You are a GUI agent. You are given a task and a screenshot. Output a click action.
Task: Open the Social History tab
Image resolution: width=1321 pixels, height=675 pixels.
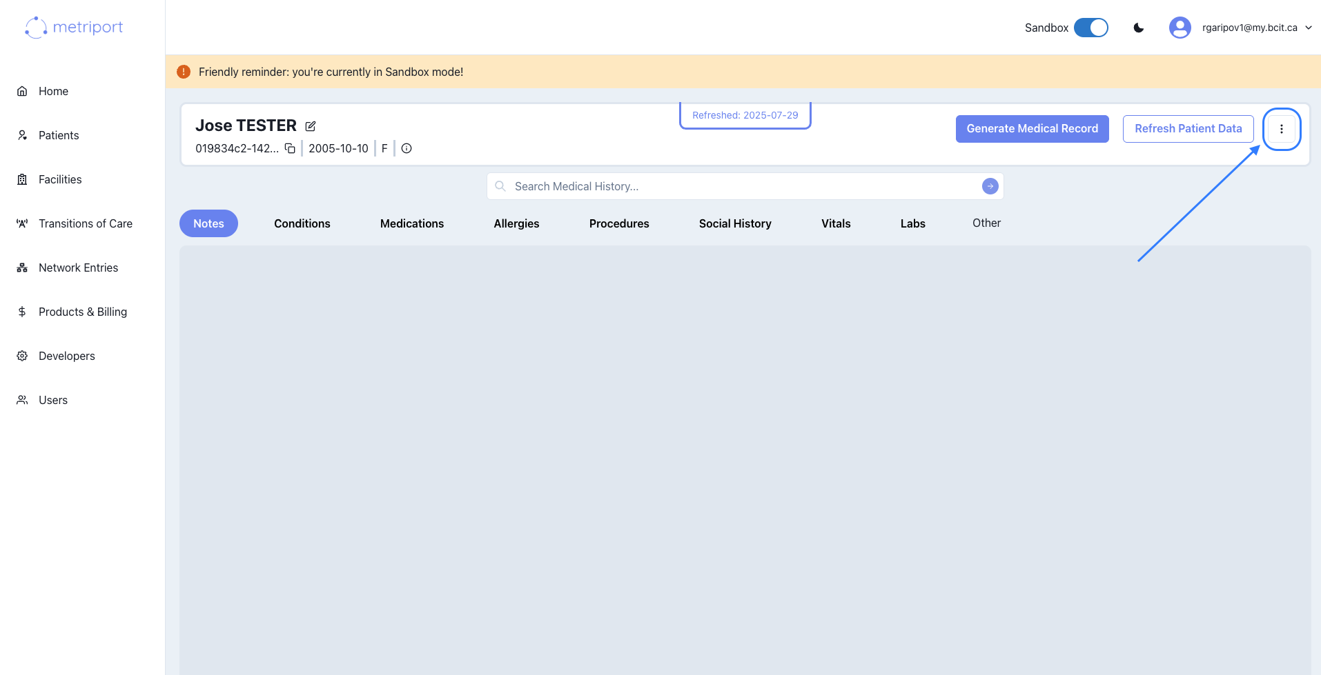(x=735, y=223)
